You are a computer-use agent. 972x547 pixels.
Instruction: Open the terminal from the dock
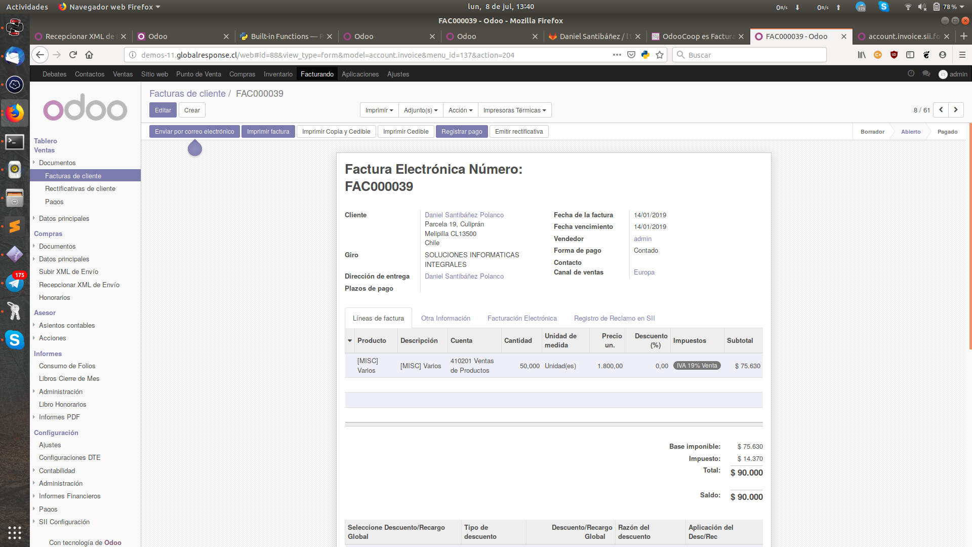(15, 142)
